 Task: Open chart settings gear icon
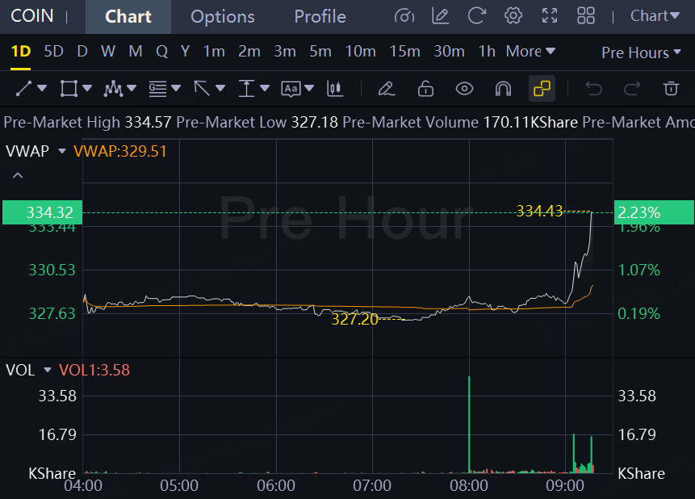click(x=513, y=16)
